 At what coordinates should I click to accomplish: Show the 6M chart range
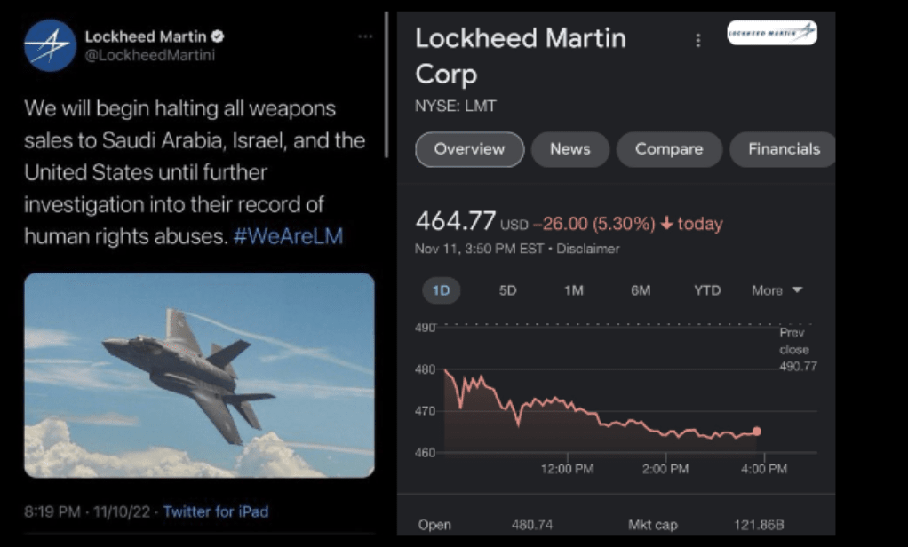[x=641, y=290]
